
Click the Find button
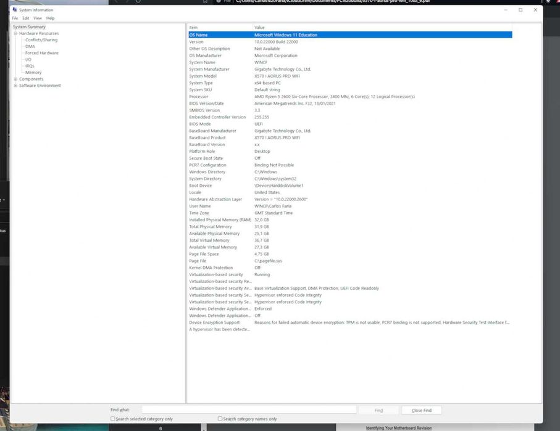coord(378,411)
